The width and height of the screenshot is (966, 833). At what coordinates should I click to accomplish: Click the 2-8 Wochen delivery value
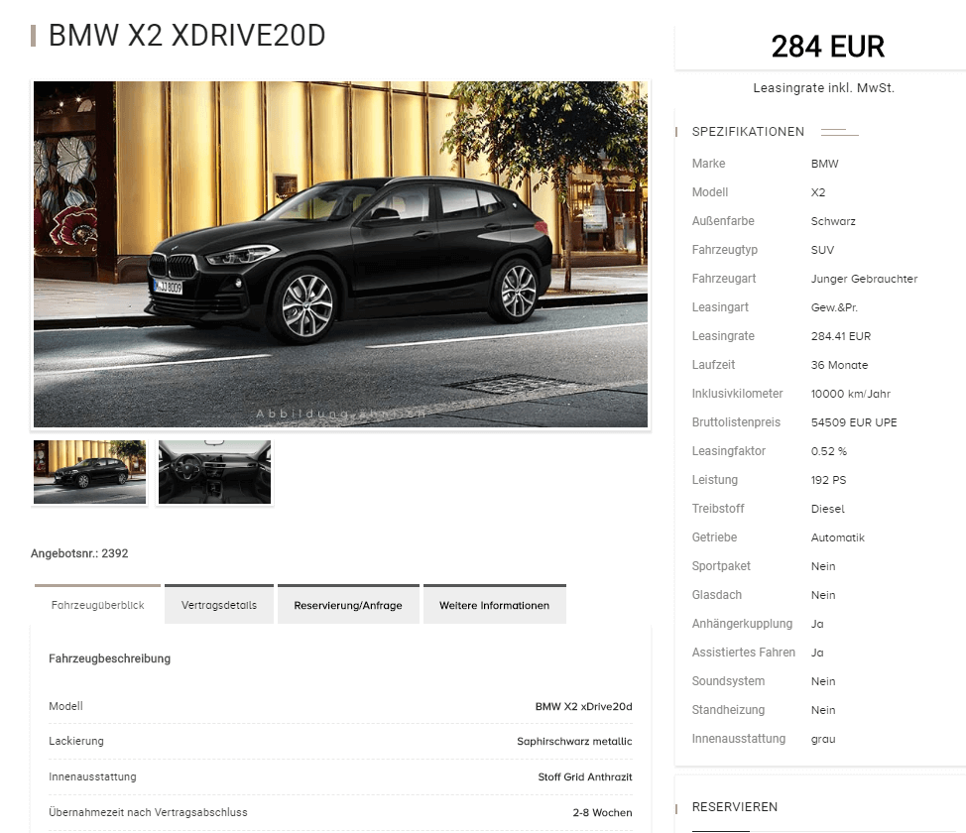point(602,812)
